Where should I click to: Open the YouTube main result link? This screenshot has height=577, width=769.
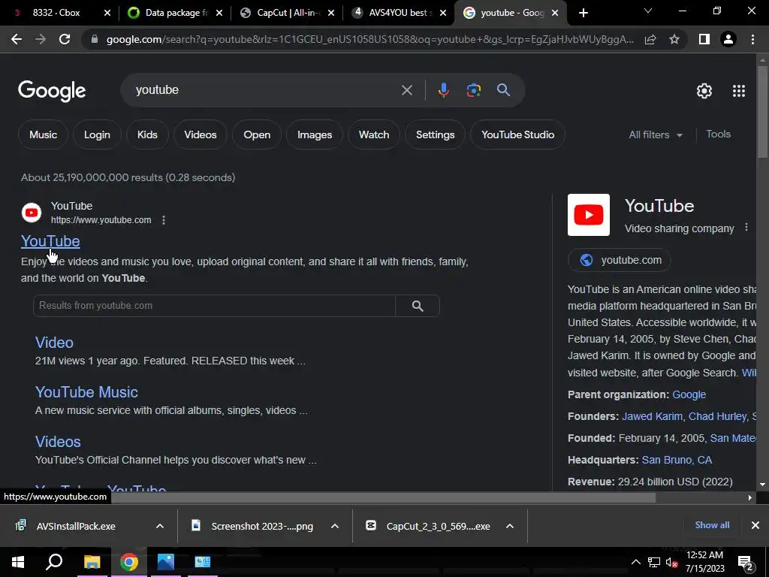[50, 241]
